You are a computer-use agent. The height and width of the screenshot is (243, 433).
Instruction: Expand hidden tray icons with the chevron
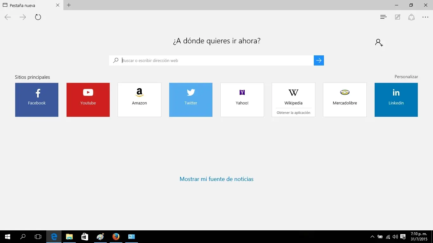tap(372, 236)
